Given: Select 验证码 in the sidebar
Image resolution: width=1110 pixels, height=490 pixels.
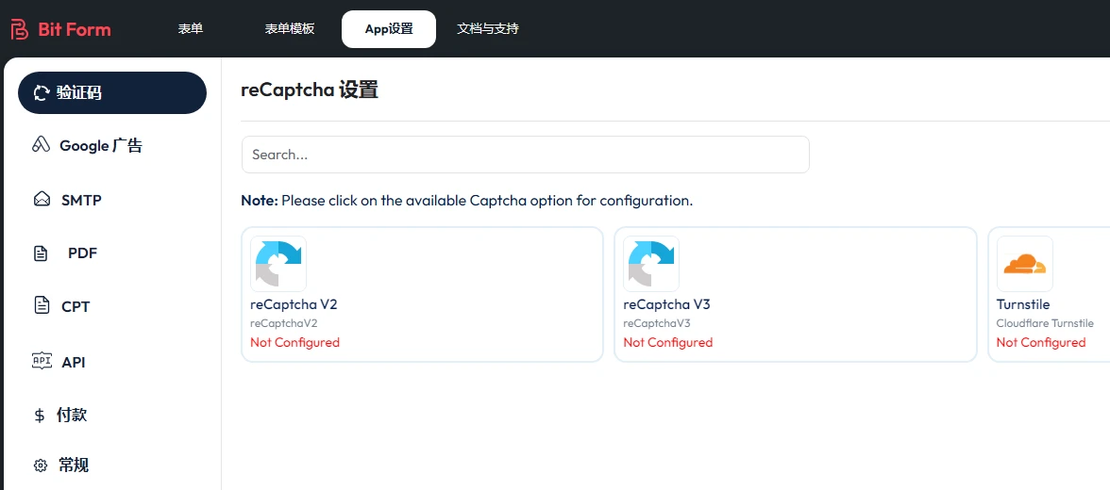Looking at the screenshot, I should click(x=111, y=92).
